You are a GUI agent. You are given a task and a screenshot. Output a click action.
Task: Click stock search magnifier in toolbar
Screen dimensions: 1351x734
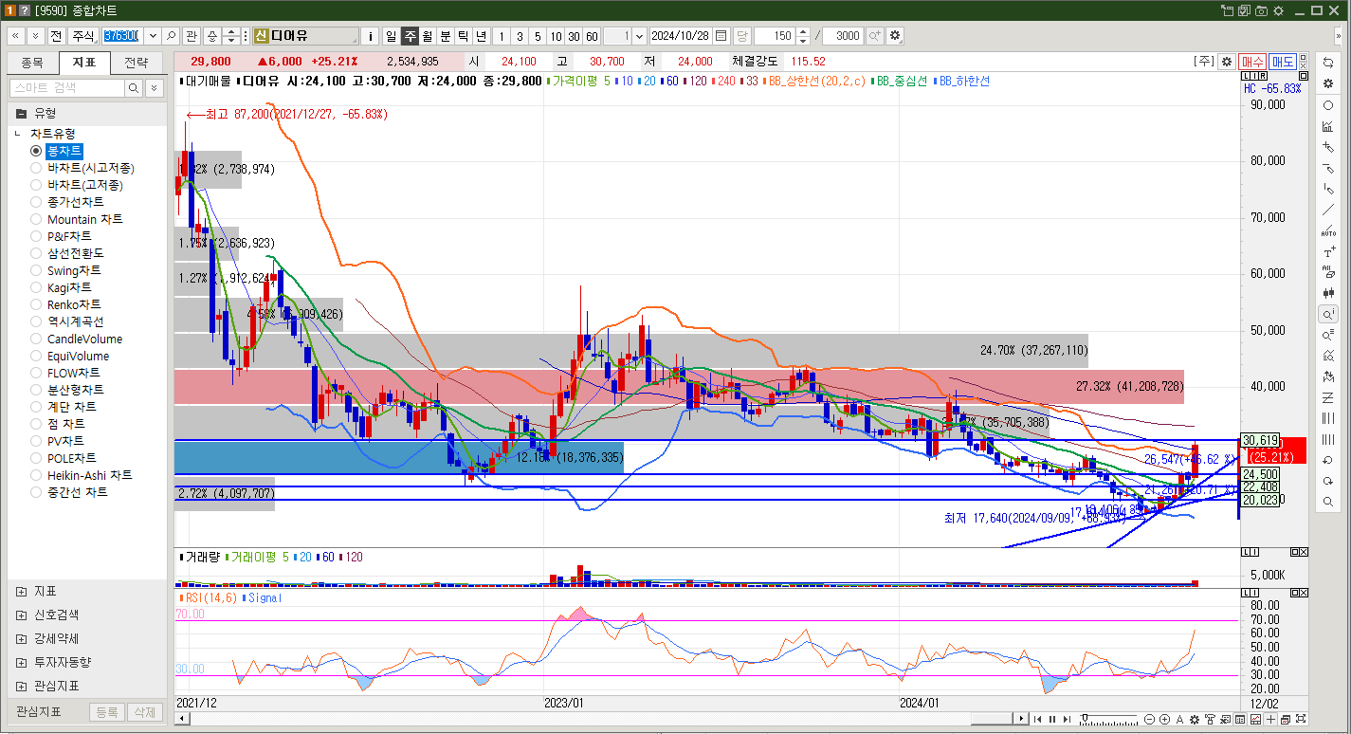[x=171, y=36]
